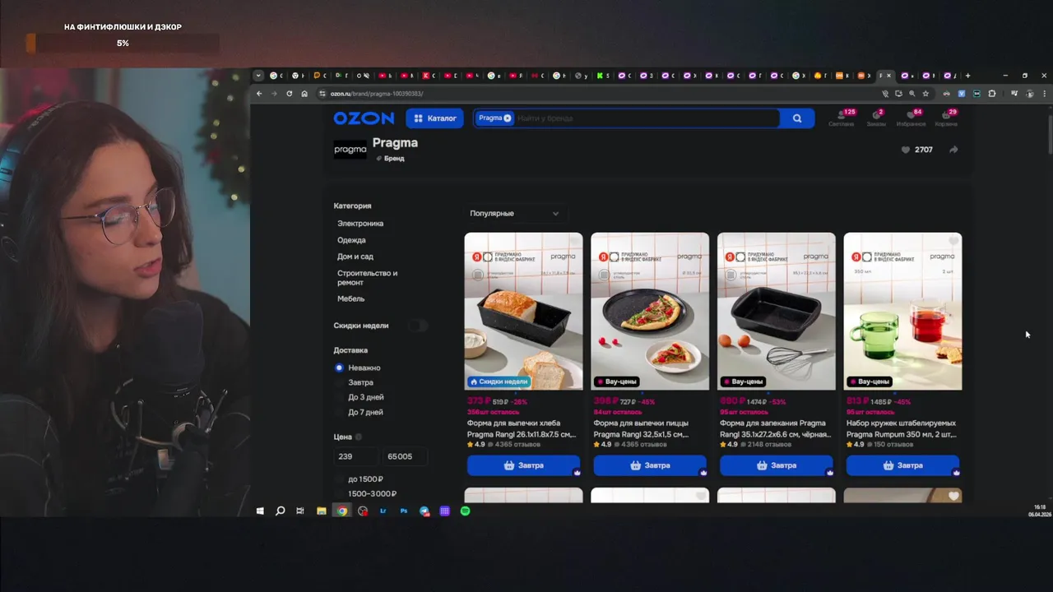Open File Explorer from the taskbar
Screen dimensions: 1053x592
coord(322,511)
